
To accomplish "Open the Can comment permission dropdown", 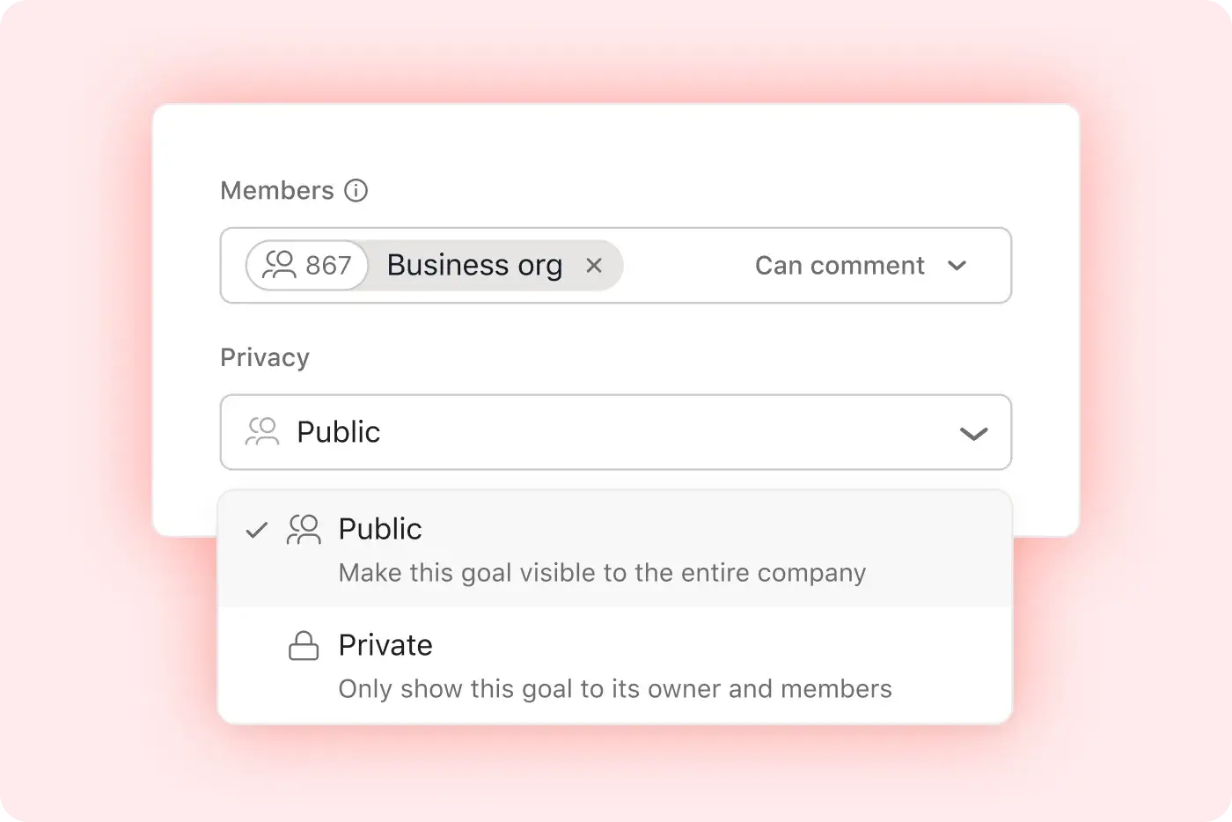I will (861, 266).
